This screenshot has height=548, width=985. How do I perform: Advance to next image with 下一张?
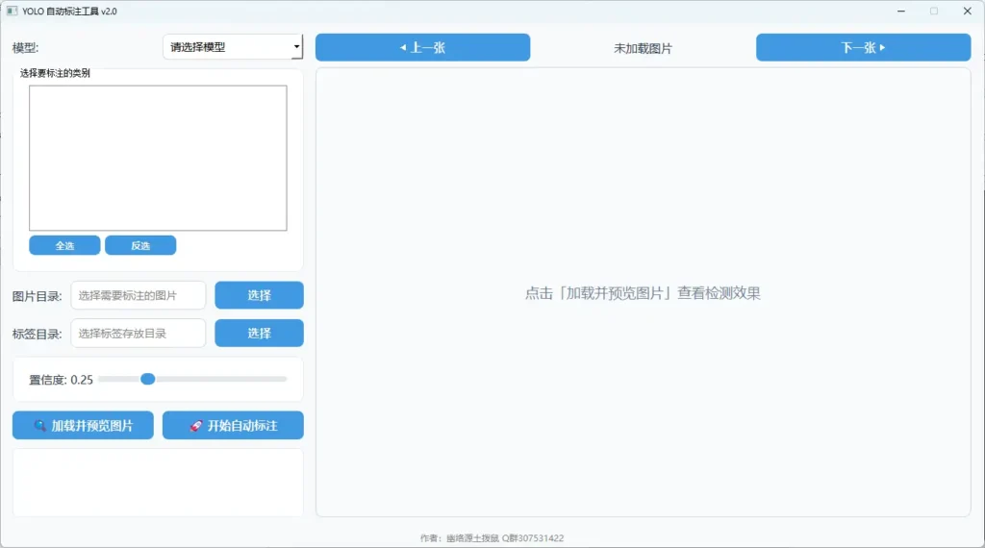[863, 47]
